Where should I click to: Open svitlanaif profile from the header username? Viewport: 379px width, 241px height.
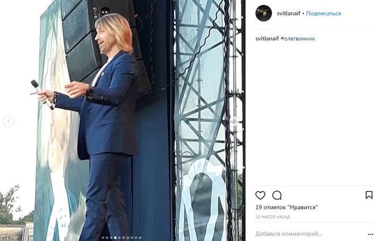pos(289,13)
